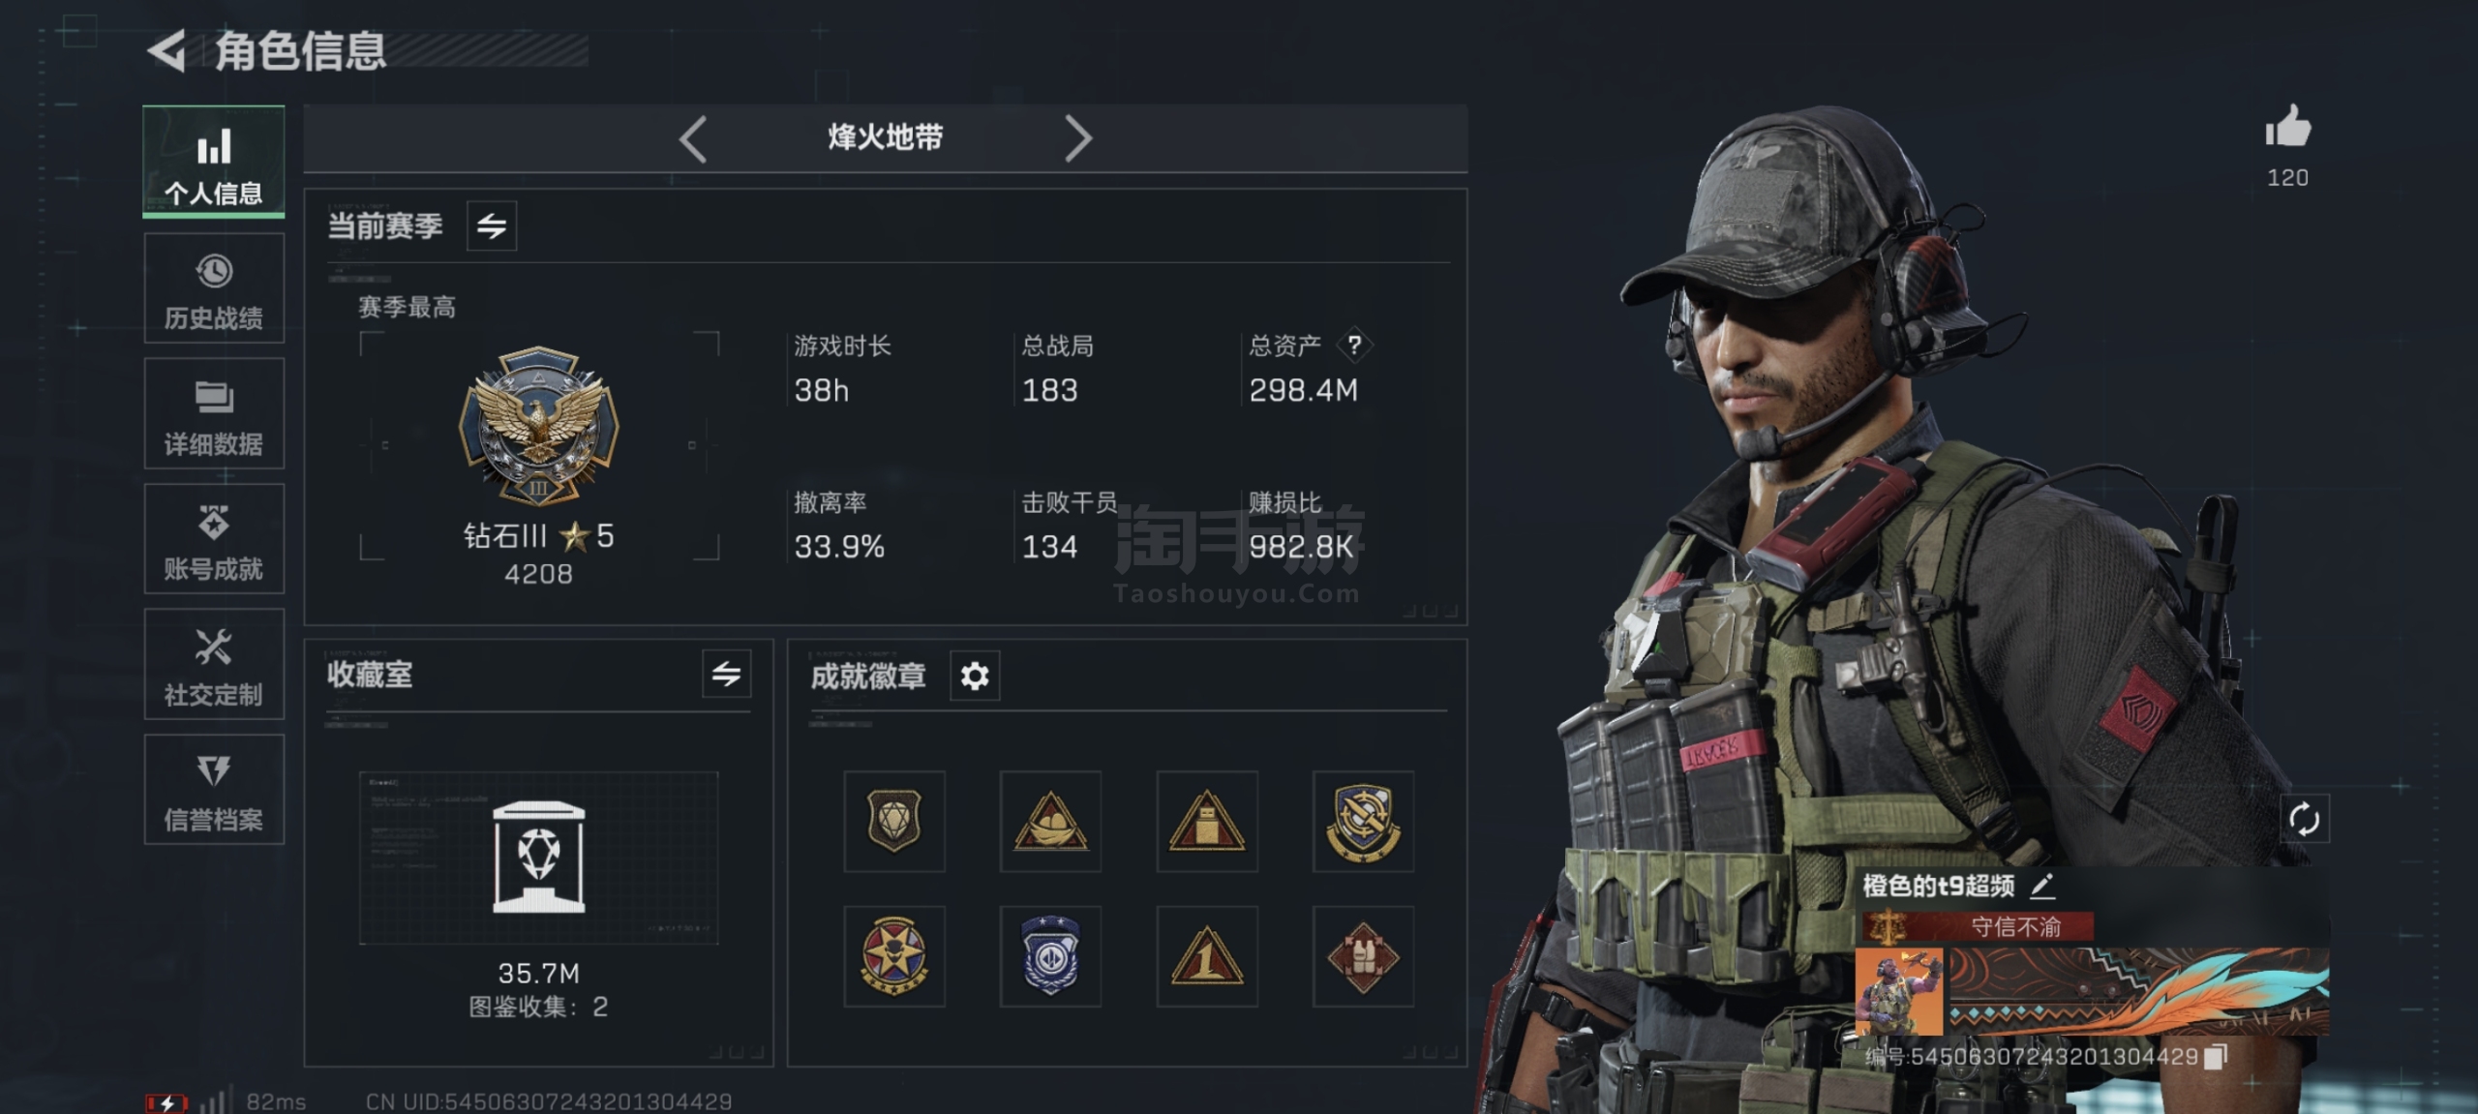2478x1114 pixels.
Task: Open the 成就徽章 gear settings
Action: [975, 676]
